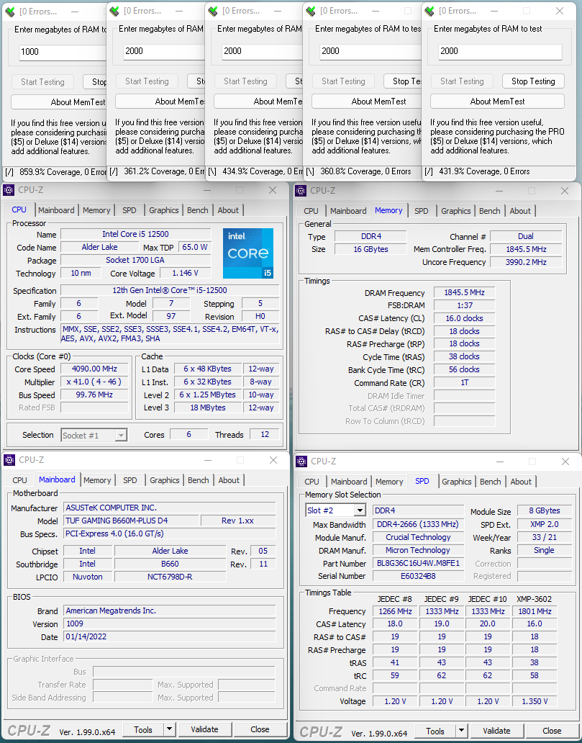Click the MemTest icon of the 360.8% coverage window
This screenshot has height=743, width=582.
[x=311, y=11]
